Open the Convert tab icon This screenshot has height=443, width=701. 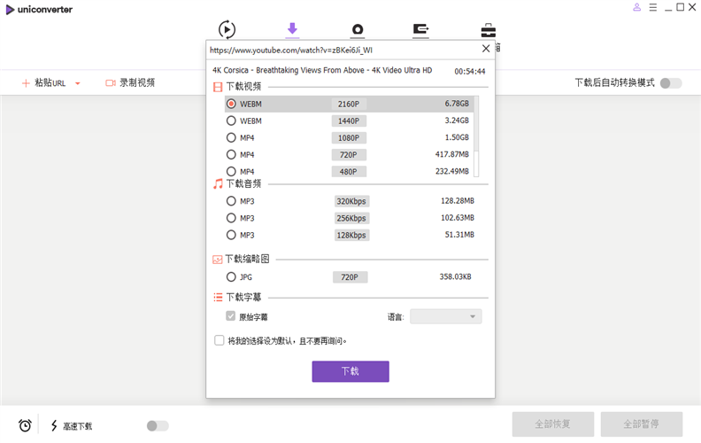click(x=227, y=29)
